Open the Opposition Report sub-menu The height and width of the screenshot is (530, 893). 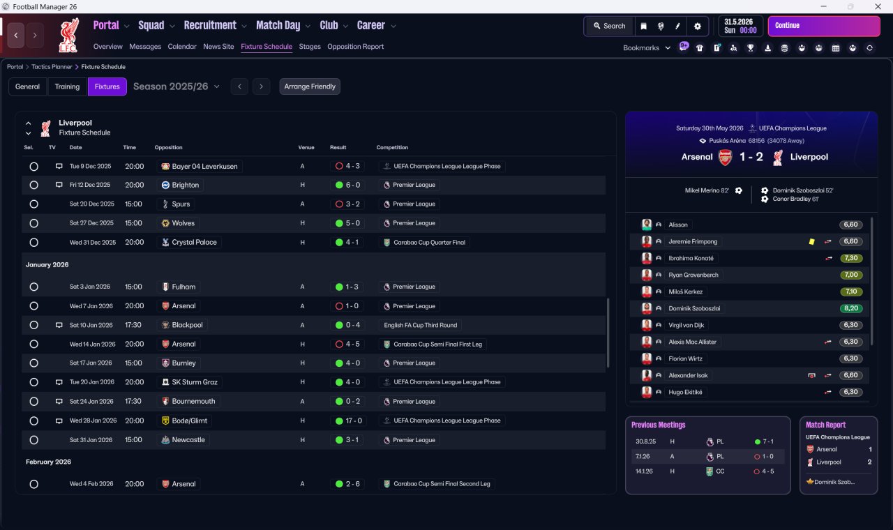[355, 47]
